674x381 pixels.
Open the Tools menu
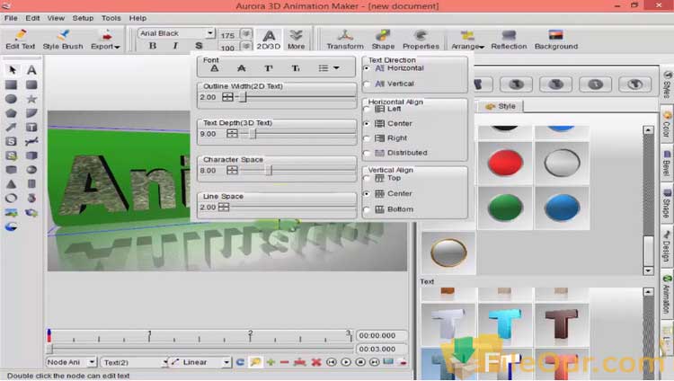[x=111, y=18]
